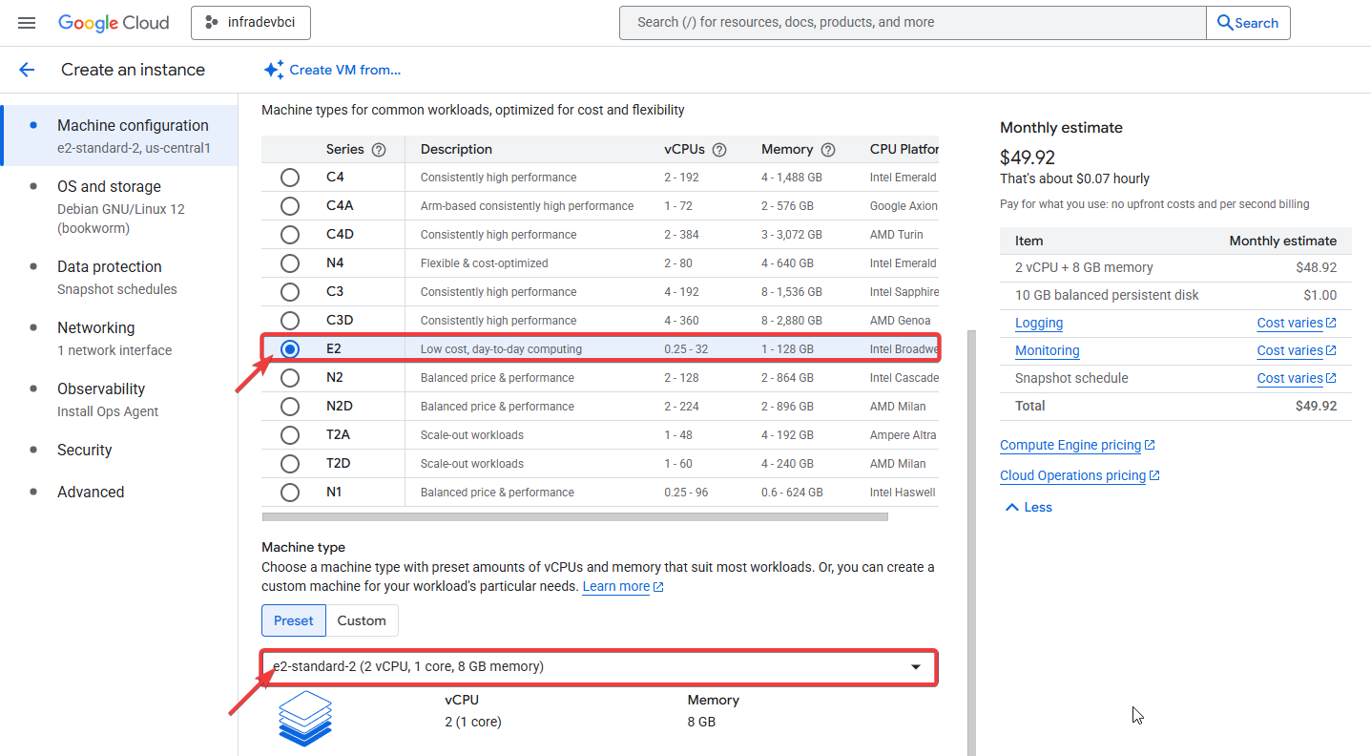Open Machine configuration section
Image resolution: width=1371 pixels, height=756 pixels.
click(119, 136)
